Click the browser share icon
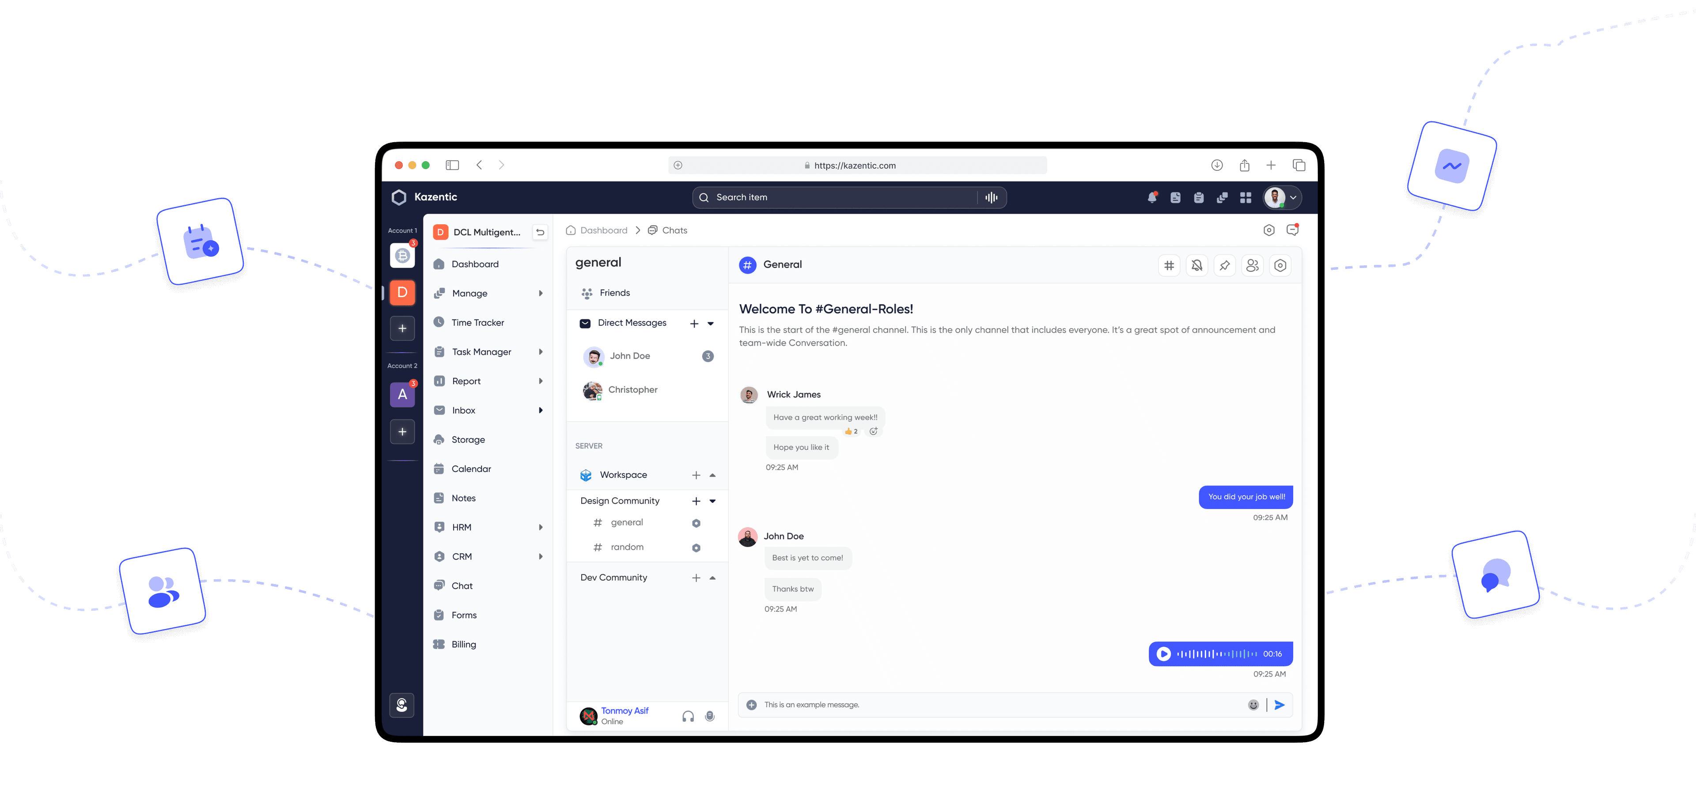The image size is (1696, 789). 1244,165
